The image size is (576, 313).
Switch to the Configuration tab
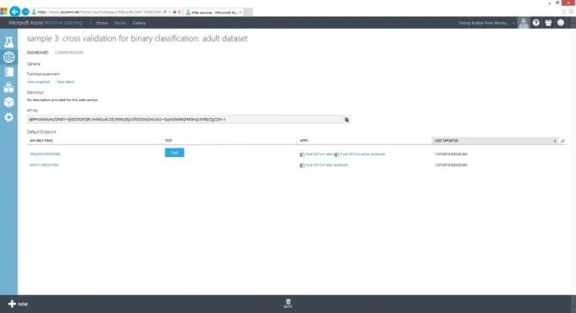tap(69, 53)
